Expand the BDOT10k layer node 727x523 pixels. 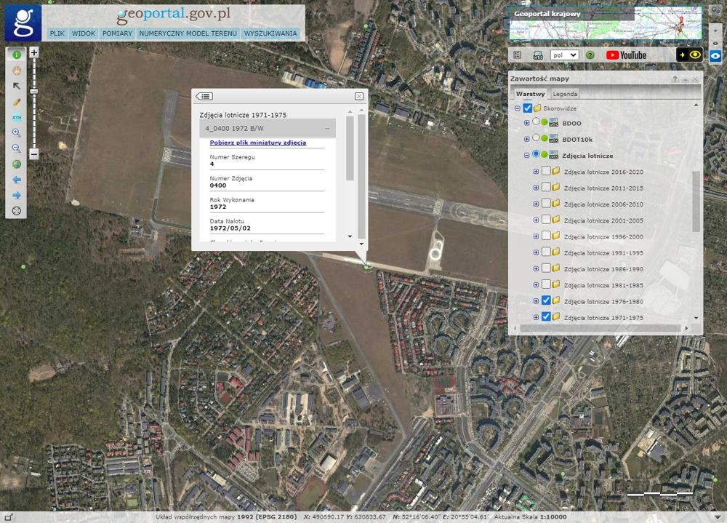click(526, 139)
